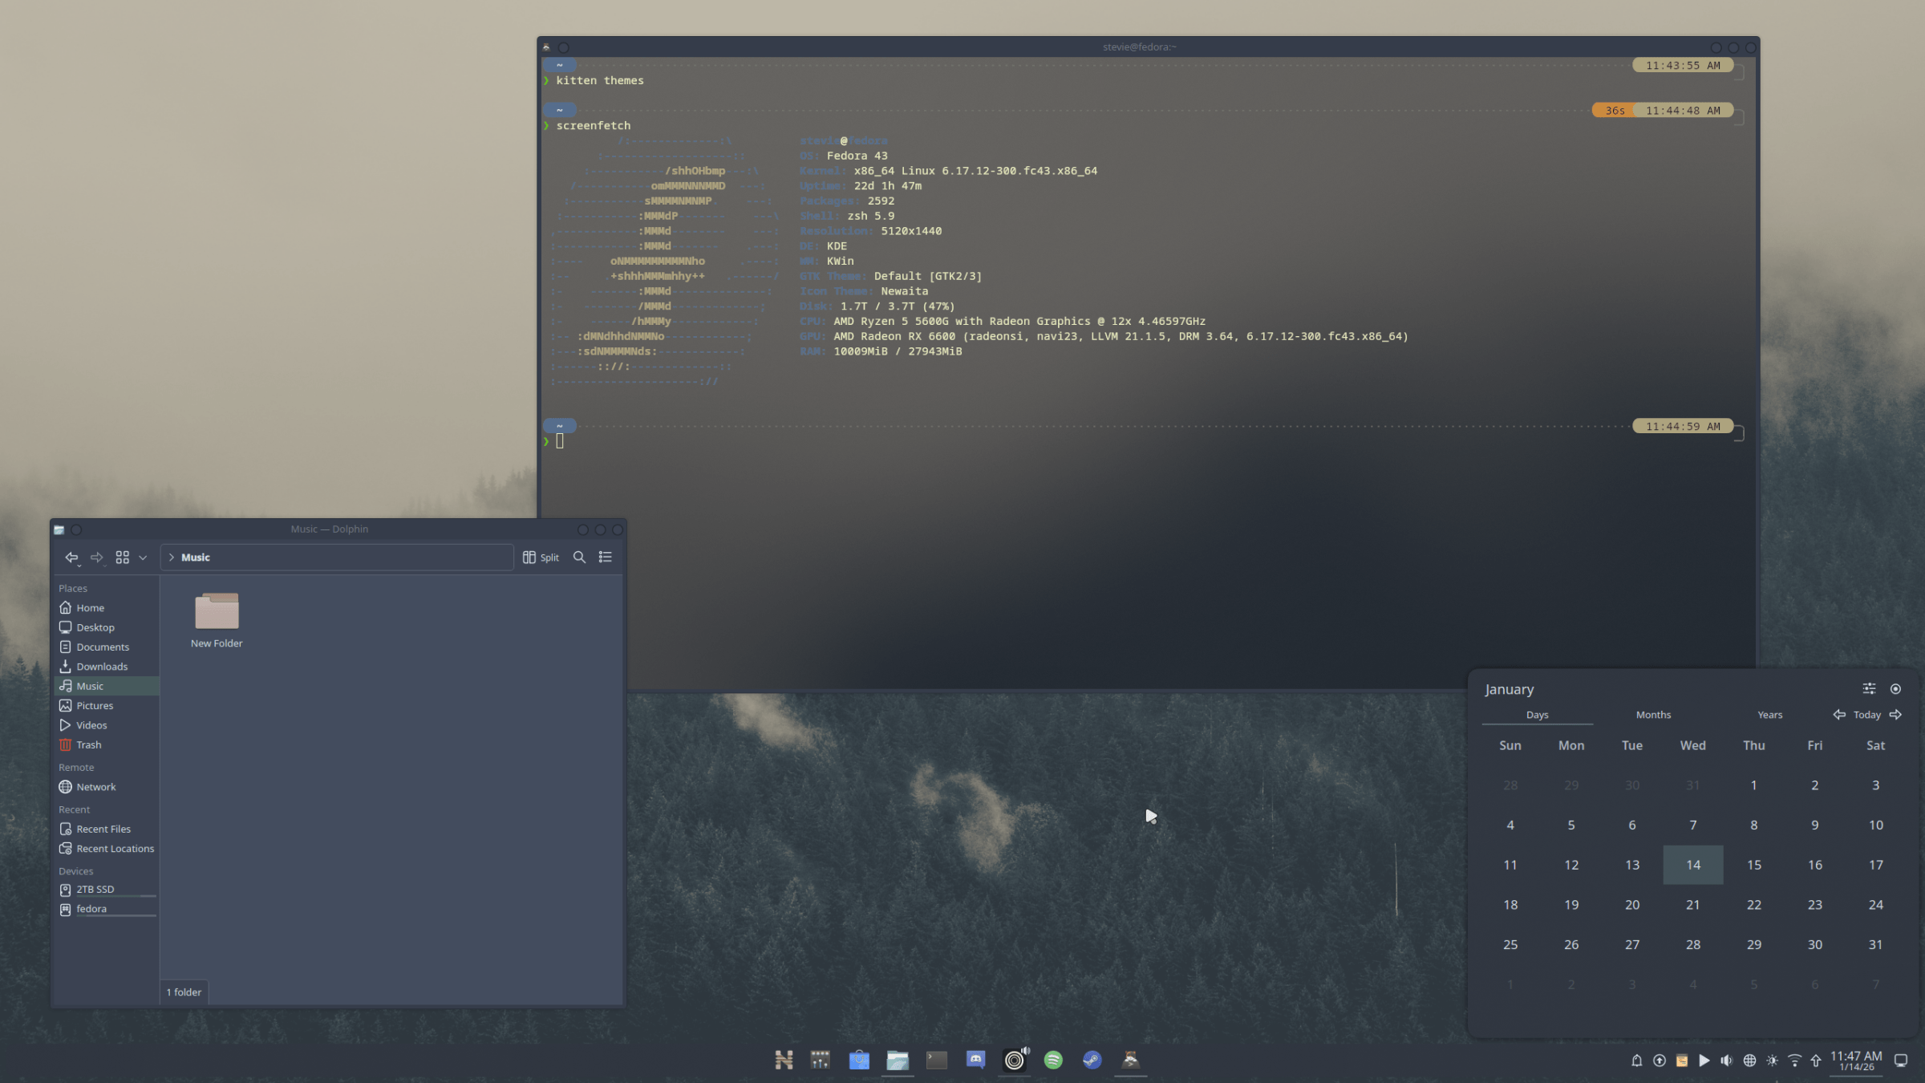Toggle Wi-Fi via the network tray icon
The width and height of the screenshot is (1925, 1083).
tap(1795, 1060)
